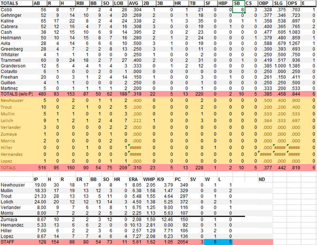The width and height of the screenshot is (317, 245).
Task: Select Newhouser's 8.05 ERA cell
Action: 135,185
